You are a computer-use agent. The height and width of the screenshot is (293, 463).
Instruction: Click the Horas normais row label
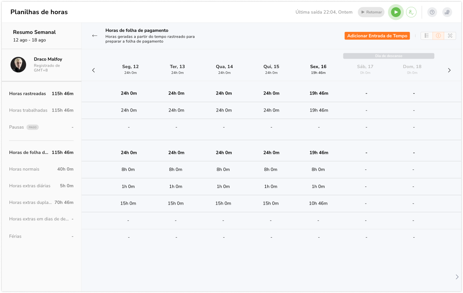24,169
